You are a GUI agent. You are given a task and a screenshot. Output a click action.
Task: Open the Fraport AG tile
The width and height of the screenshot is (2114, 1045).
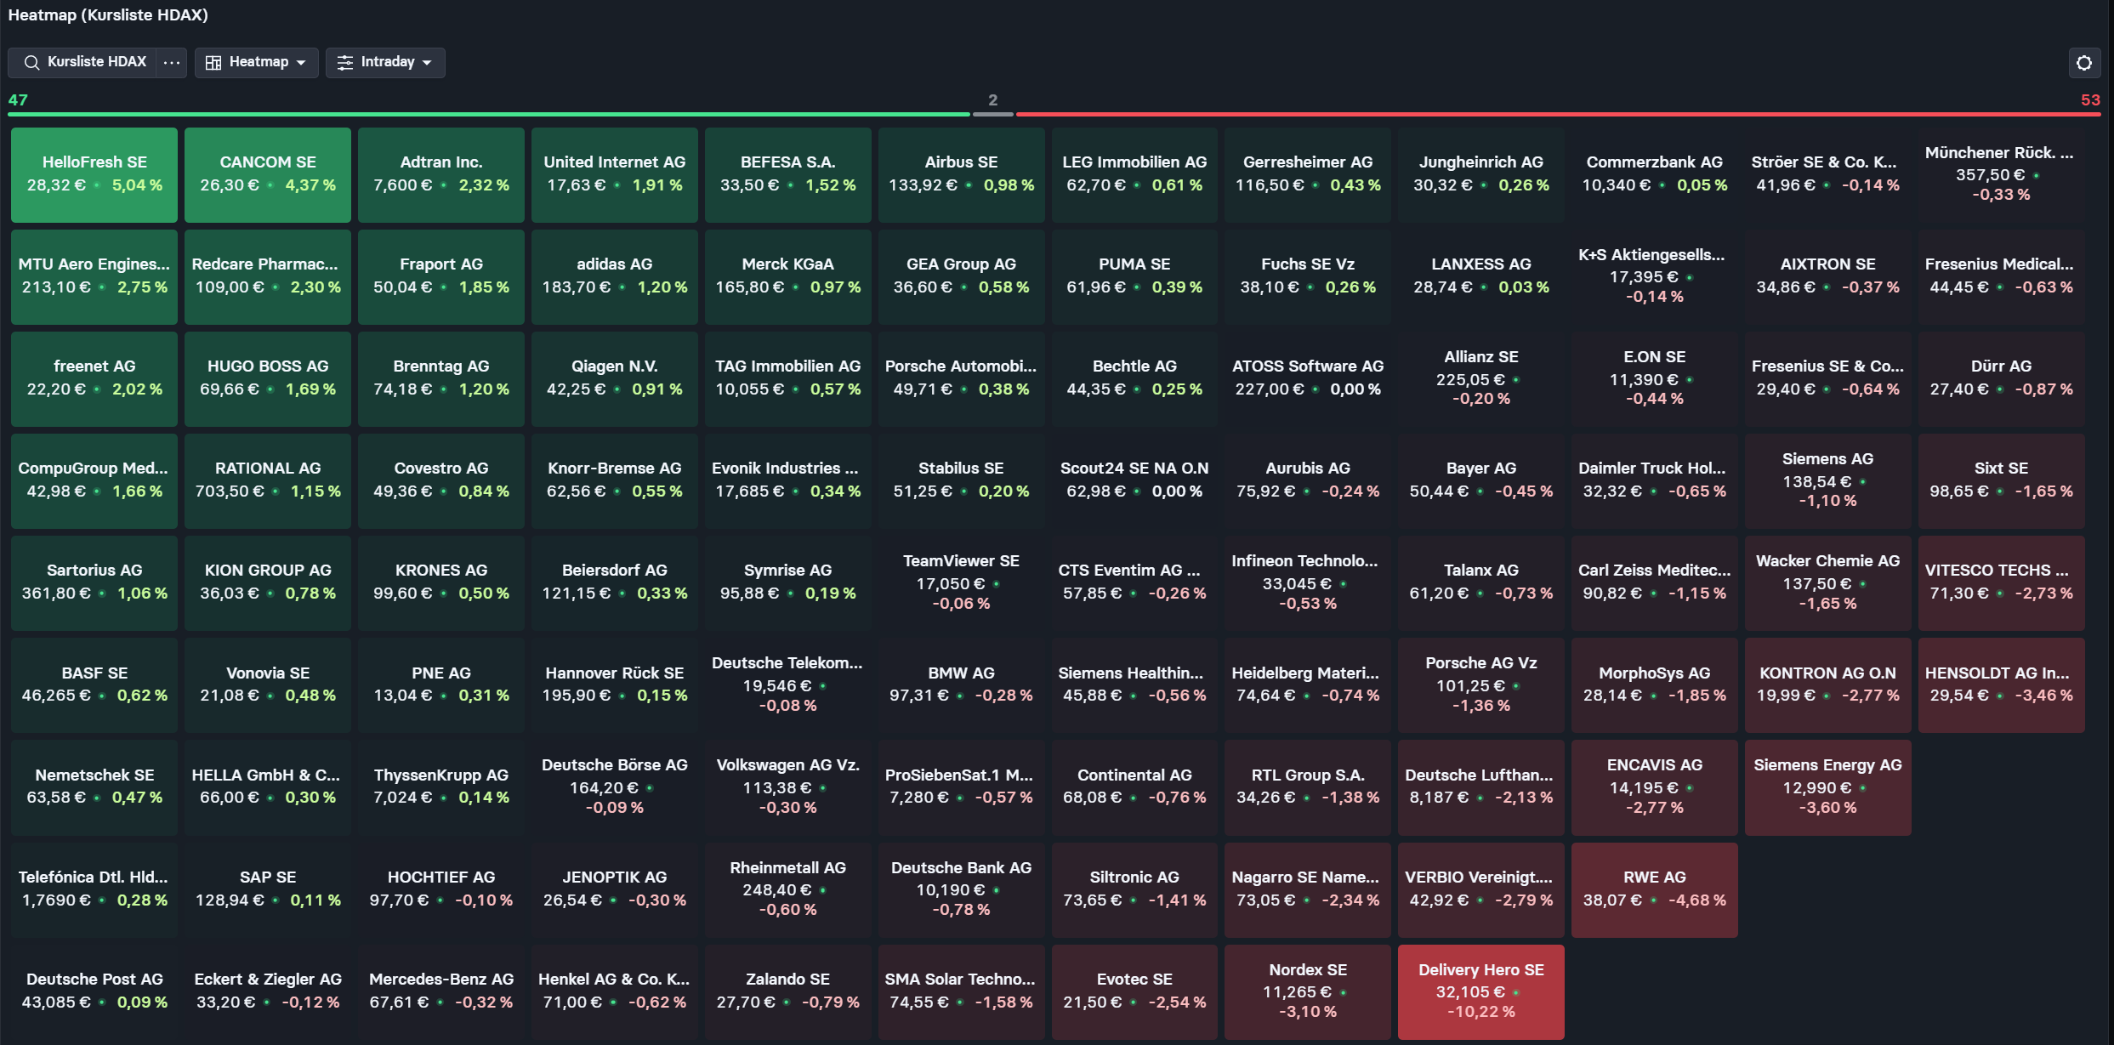click(441, 276)
